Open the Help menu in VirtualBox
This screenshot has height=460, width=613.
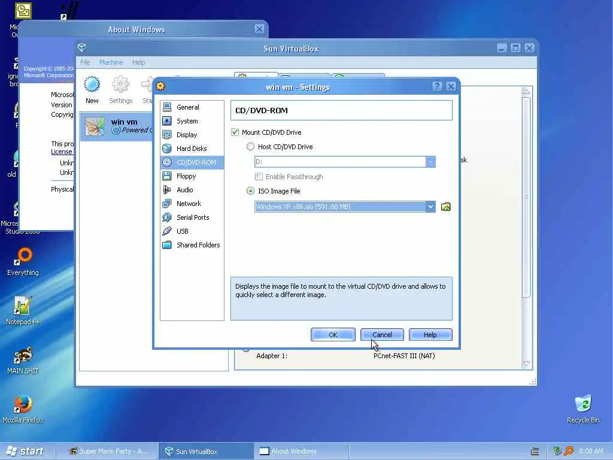point(138,62)
